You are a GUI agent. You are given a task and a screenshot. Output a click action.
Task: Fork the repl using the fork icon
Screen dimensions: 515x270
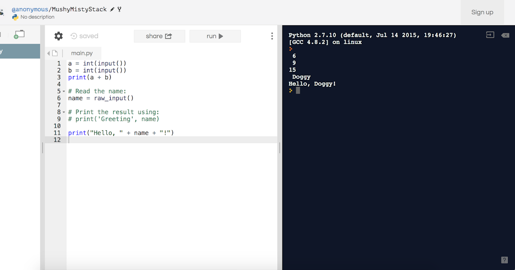(119, 9)
